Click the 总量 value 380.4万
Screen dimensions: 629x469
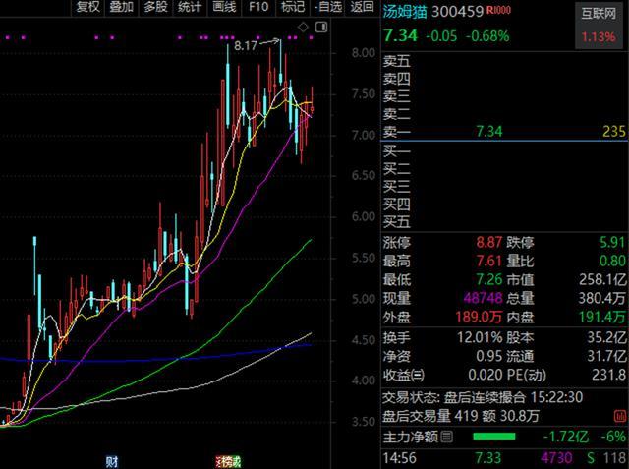click(602, 298)
